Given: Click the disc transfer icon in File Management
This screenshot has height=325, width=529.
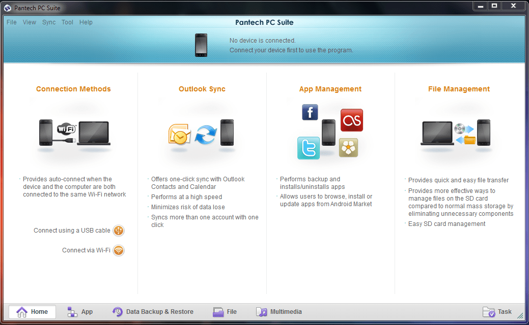Looking at the screenshot, I should pyautogui.click(x=463, y=129).
